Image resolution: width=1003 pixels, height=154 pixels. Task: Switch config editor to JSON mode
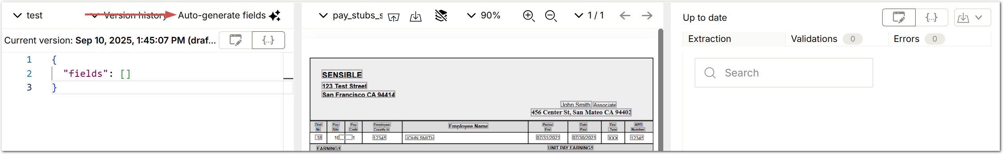[x=268, y=40]
